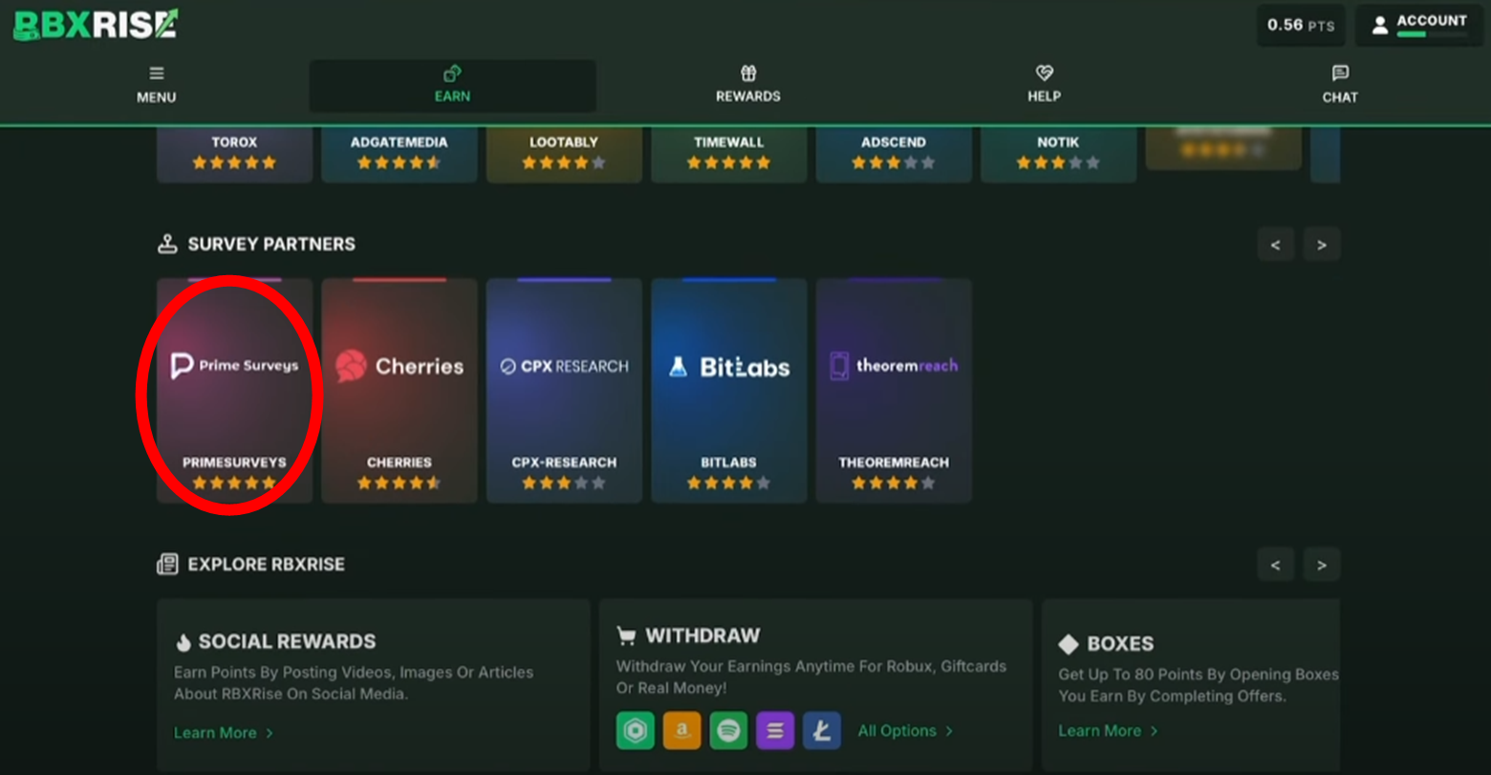Open the TIMEWALL offer wall

click(729, 153)
